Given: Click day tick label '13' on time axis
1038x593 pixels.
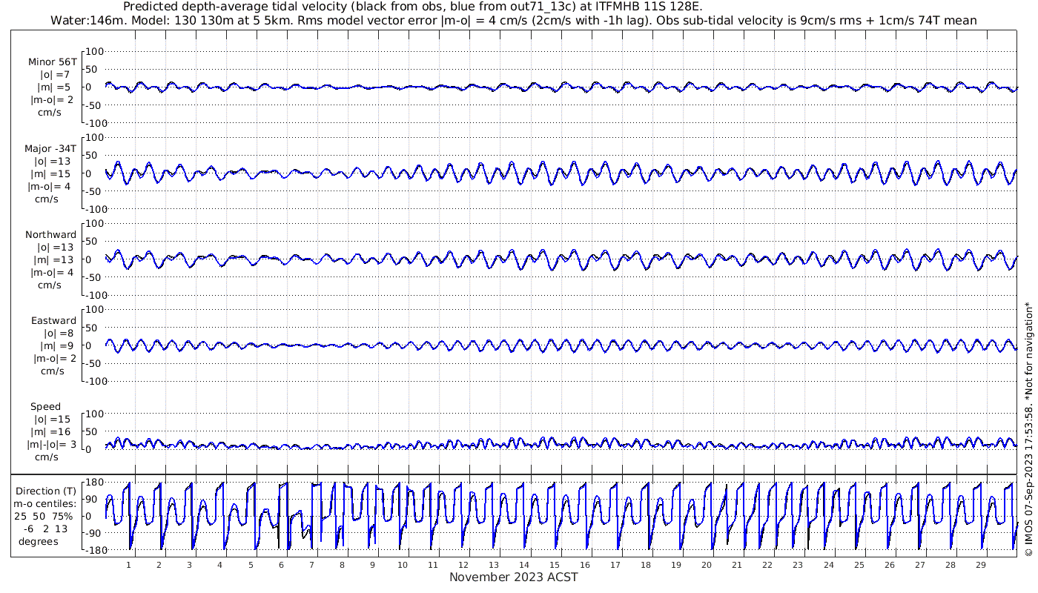Looking at the screenshot, I should [494, 564].
